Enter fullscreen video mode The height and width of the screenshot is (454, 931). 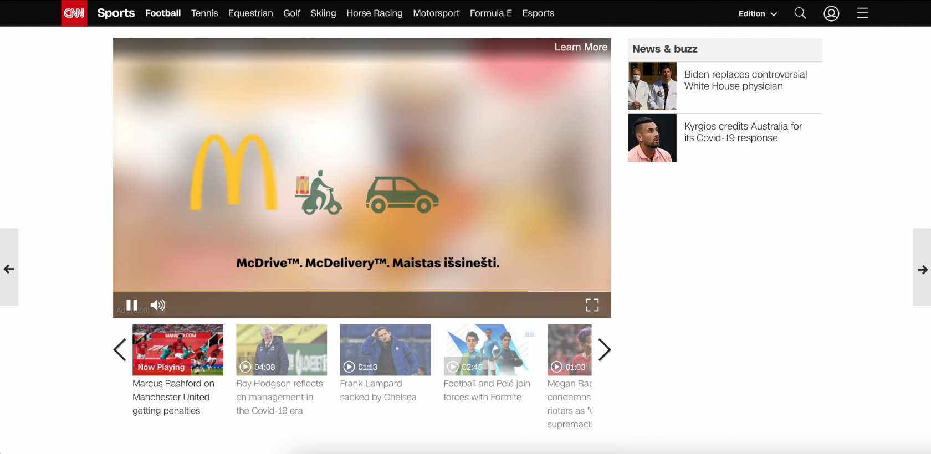(x=592, y=305)
